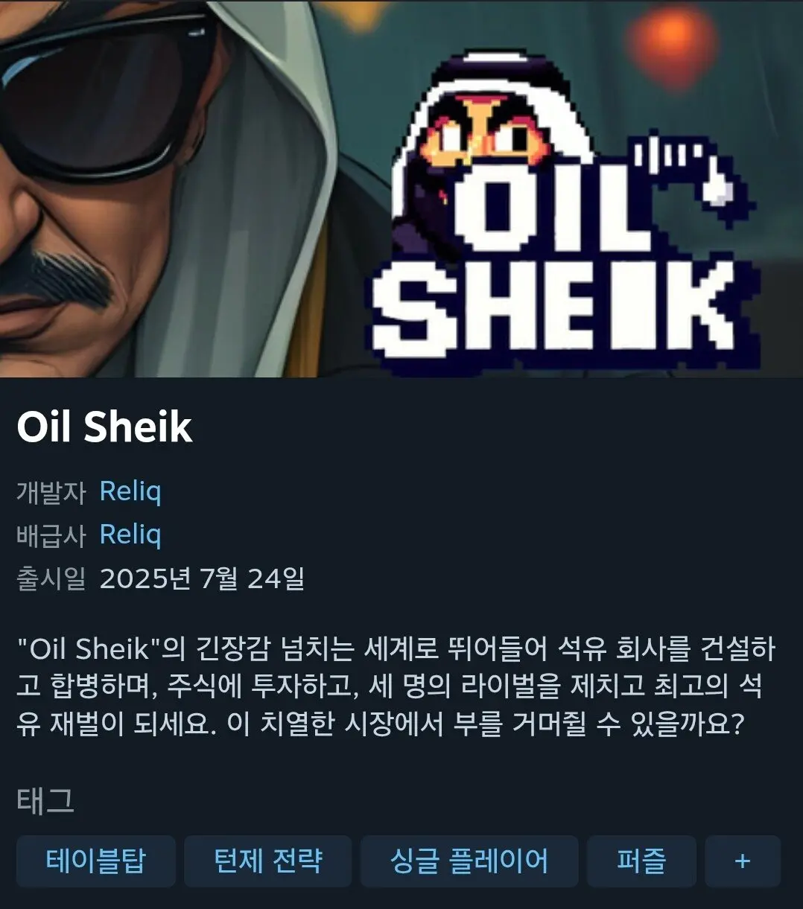This screenshot has width=803, height=909.
Task: Click the 배급사 label
Action: (51, 535)
